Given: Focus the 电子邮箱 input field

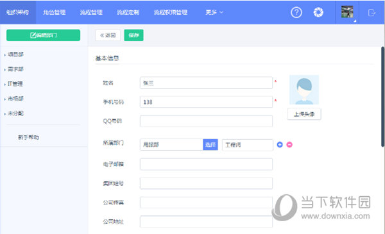Looking at the screenshot, I should tap(206, 164).
